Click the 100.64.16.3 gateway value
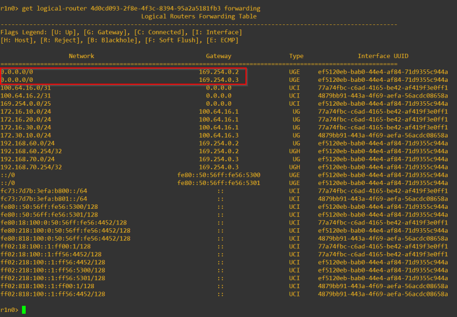The width and height of the screenshot is (457, 317). pyautogui.click(x=218, y=135)
